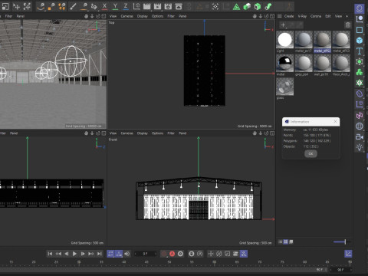
Task: Click the green pyramid icon in toolbar
Action: point(236,7)
